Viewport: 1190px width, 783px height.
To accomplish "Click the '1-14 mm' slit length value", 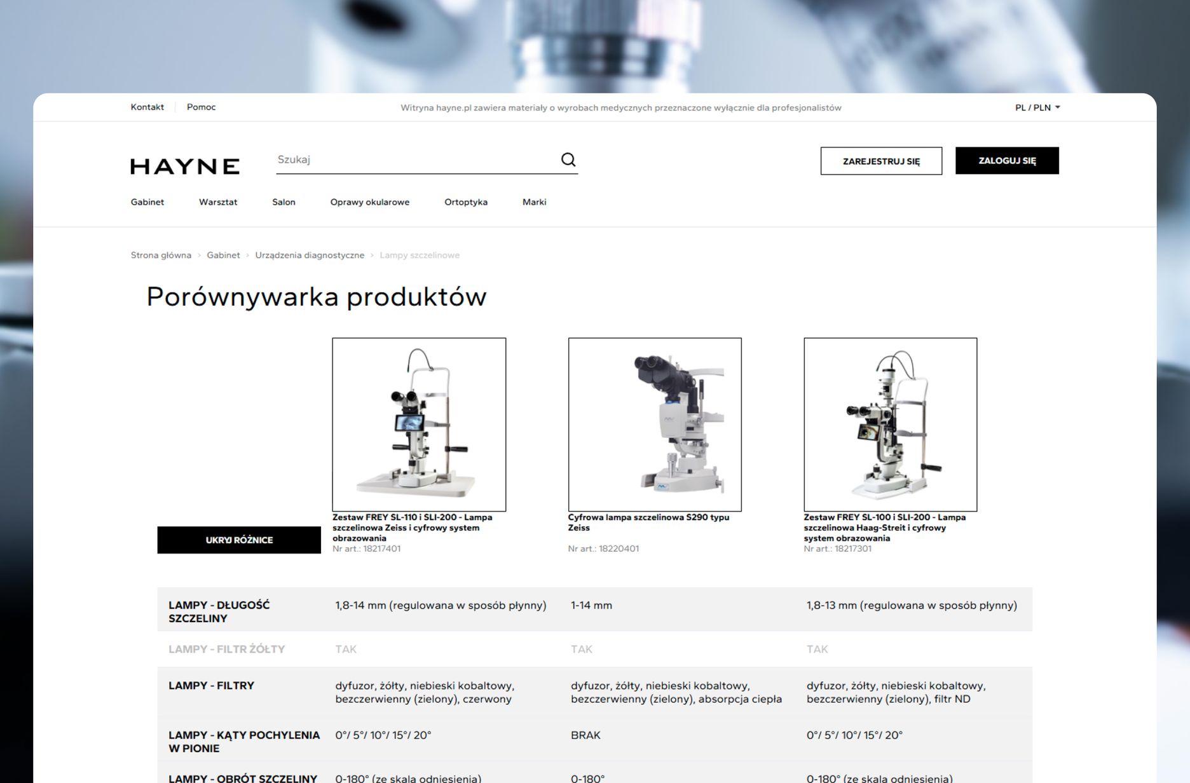I will (x=591, y=605).
